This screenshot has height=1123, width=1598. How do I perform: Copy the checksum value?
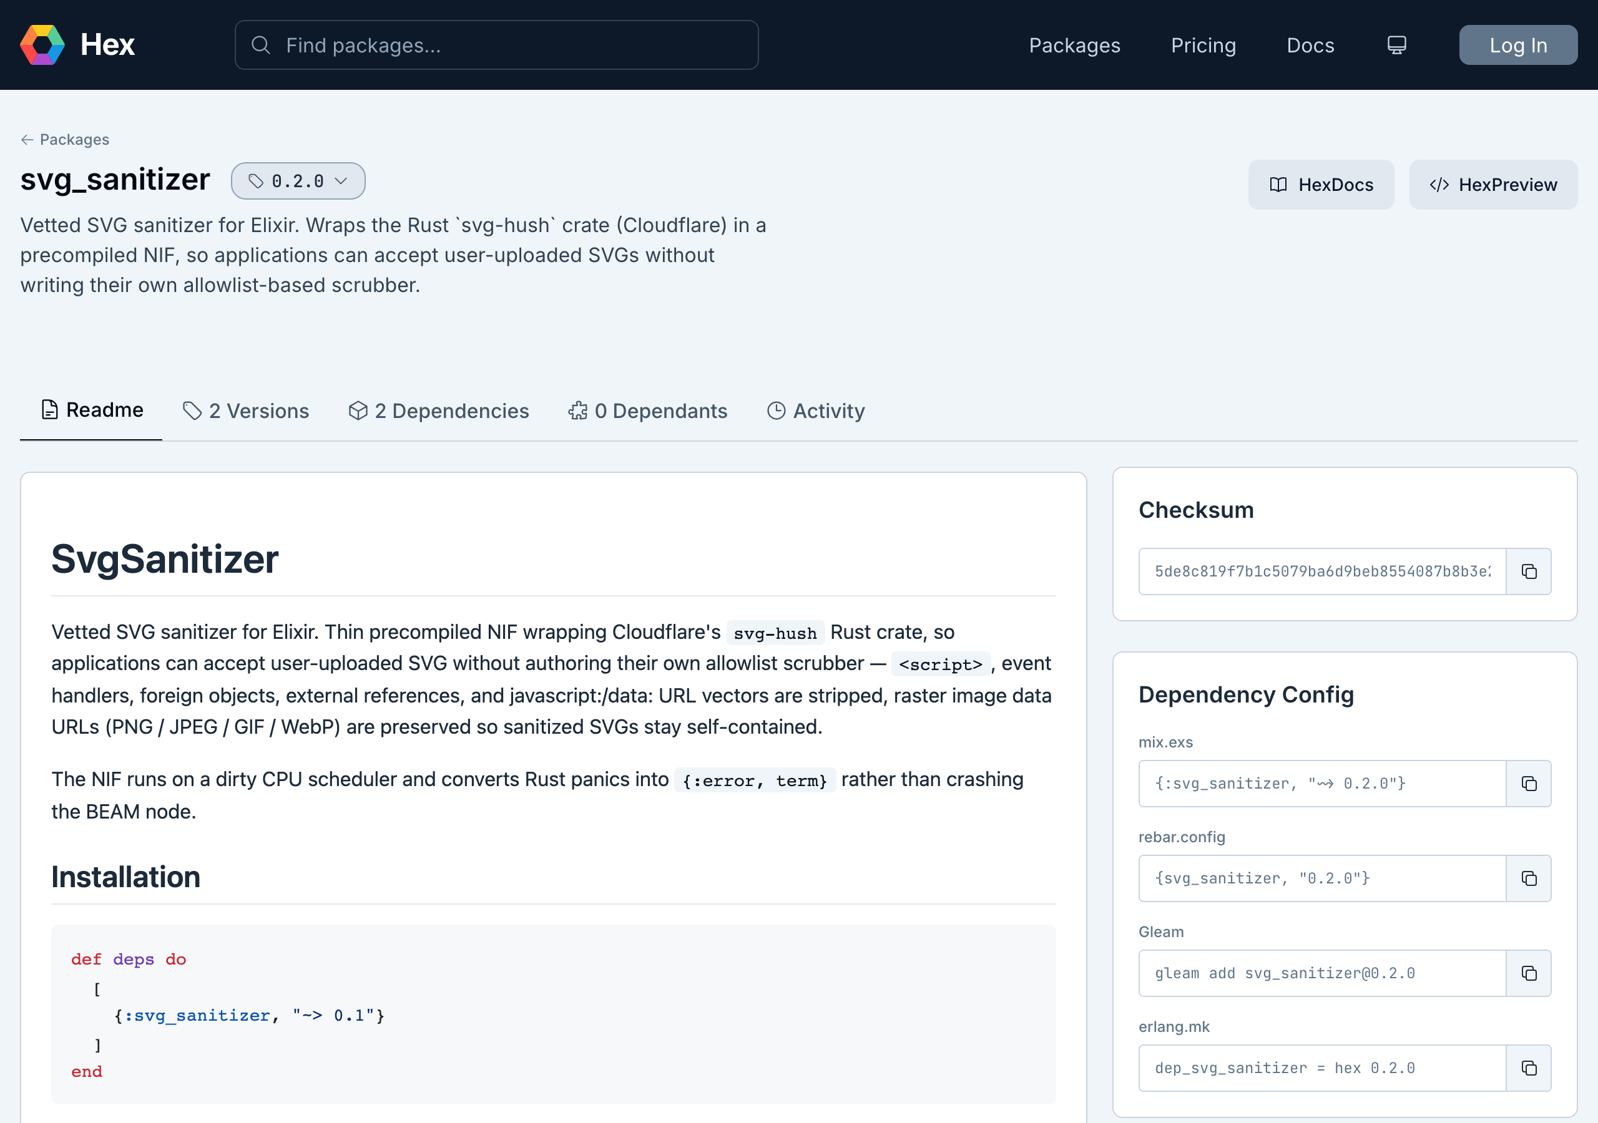click(x=1529, y=571)
